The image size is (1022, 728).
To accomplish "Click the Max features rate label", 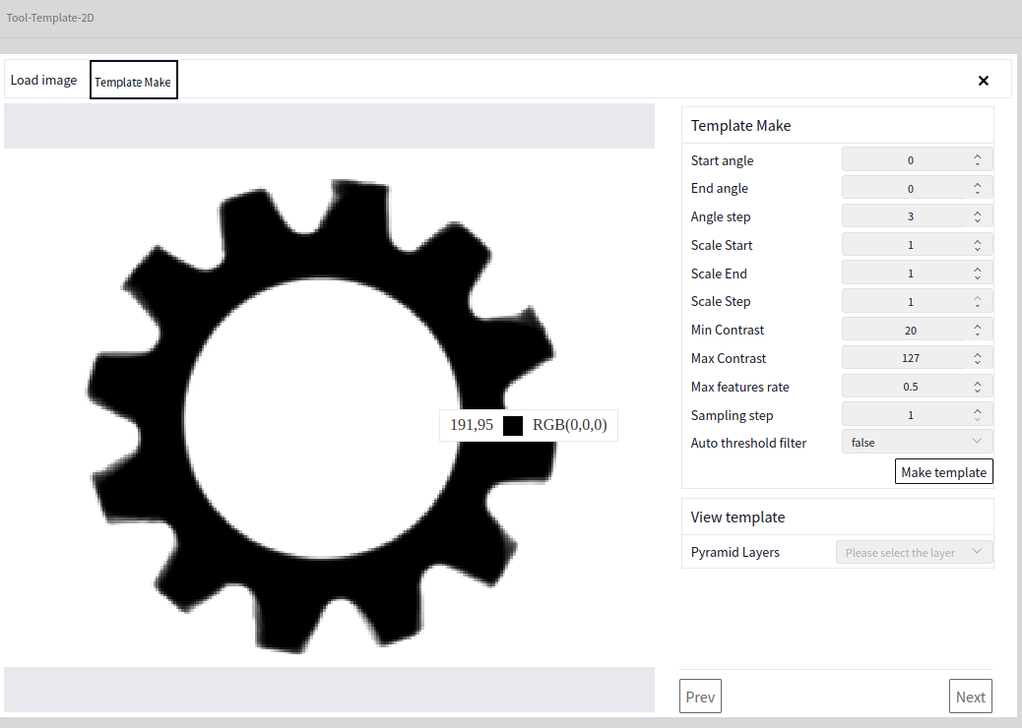I will point(739,387).
